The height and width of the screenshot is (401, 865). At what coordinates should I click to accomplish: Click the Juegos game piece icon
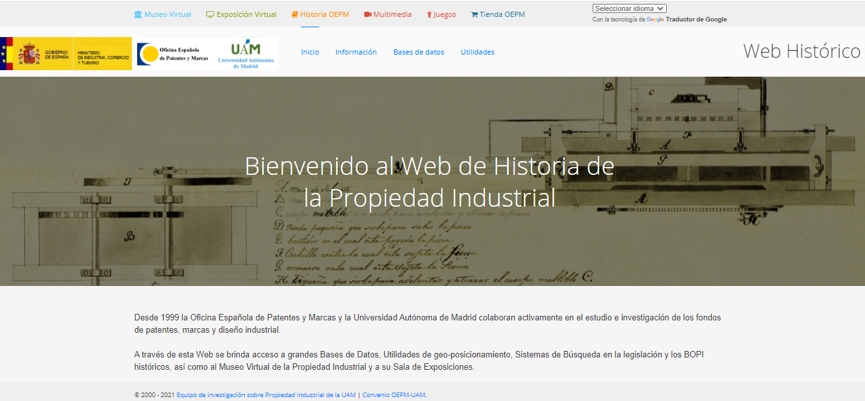(x=430, y=14)
